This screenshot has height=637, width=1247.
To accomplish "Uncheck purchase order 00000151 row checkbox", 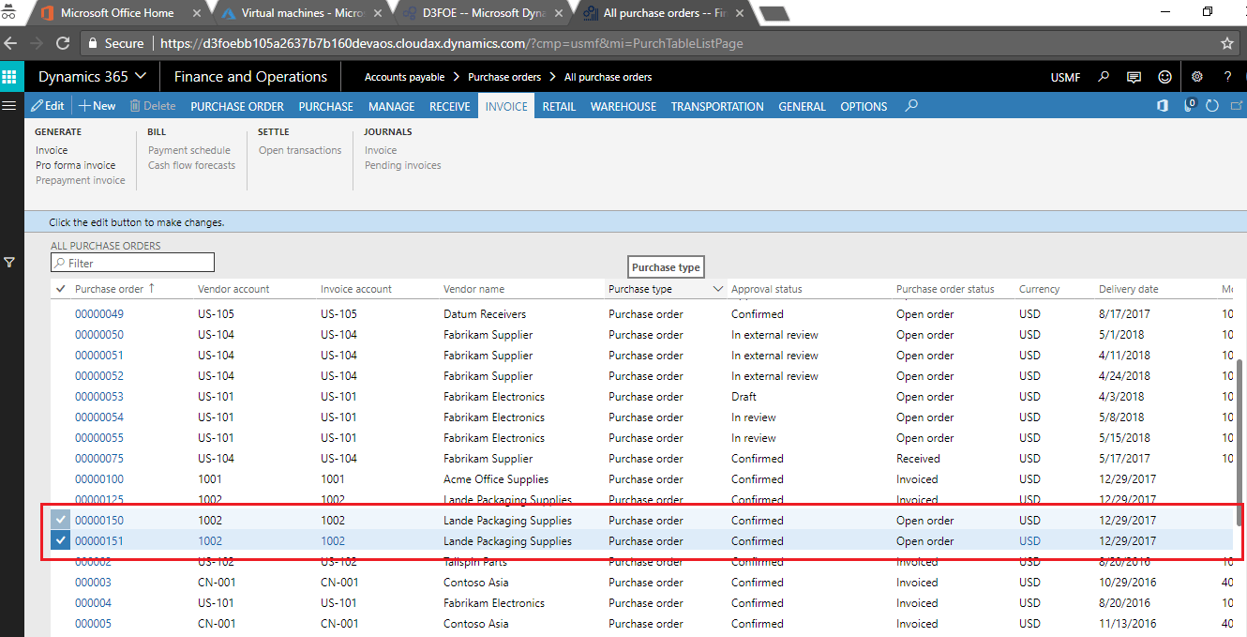I will pos(59,540).
